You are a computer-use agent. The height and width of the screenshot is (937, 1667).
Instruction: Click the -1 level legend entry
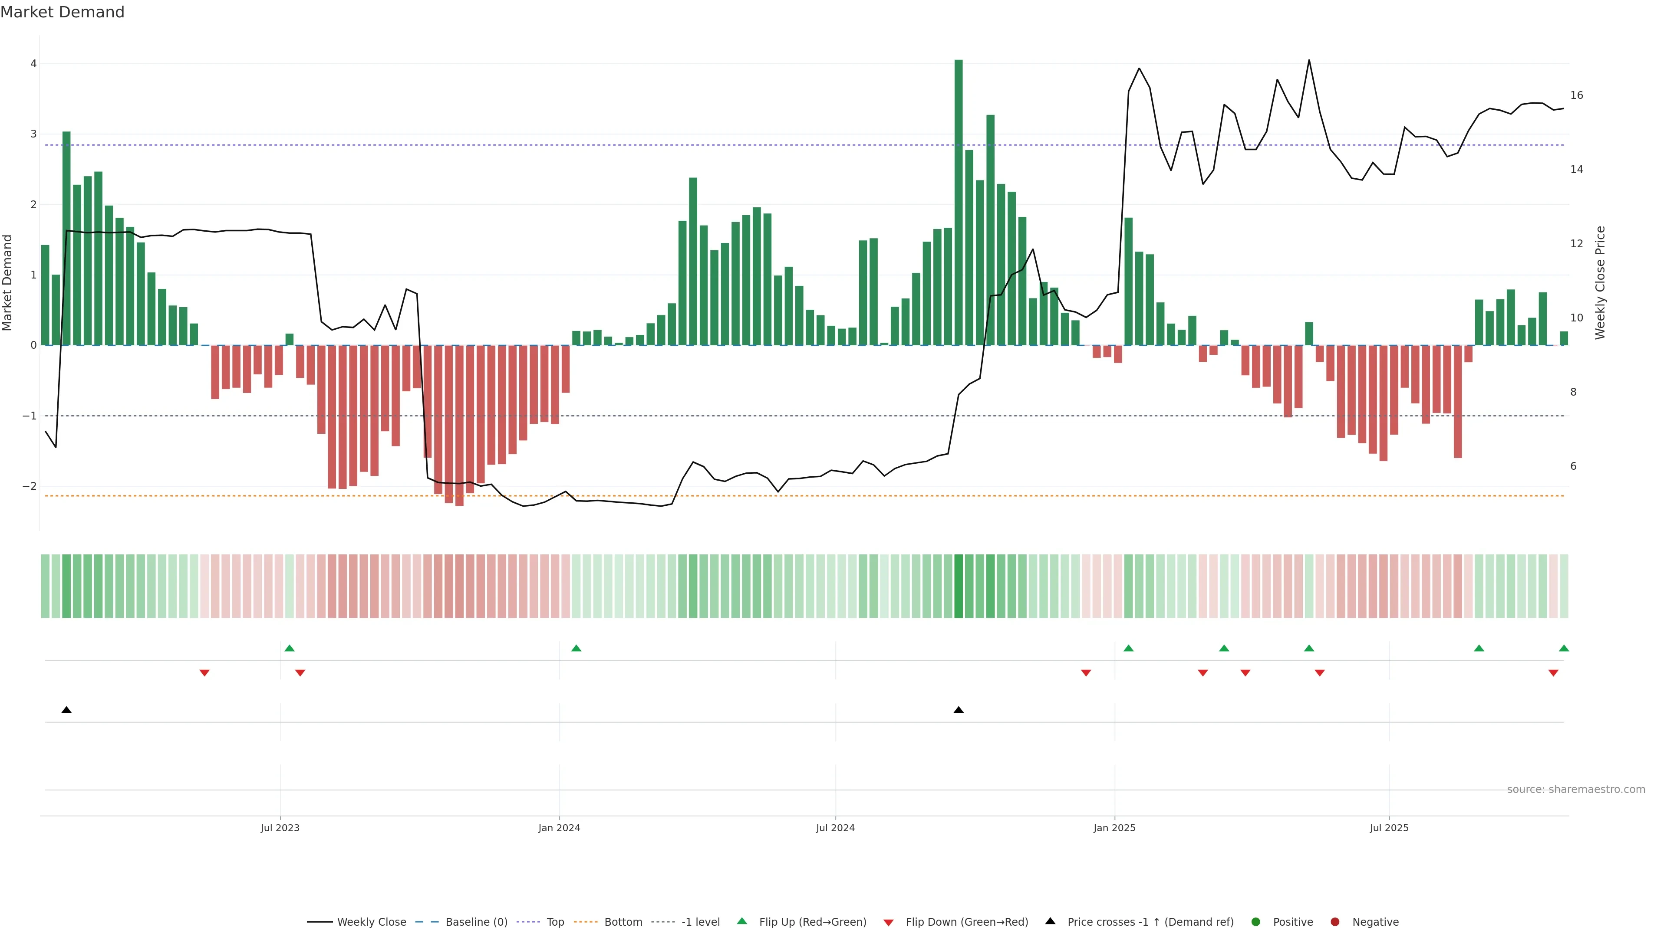(700, 922)
